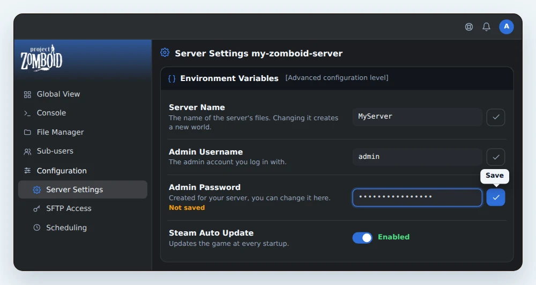Open File Manager in the sidebar
Screen dimensions: 536x285
pyautogui.click(x=83, y=132)
